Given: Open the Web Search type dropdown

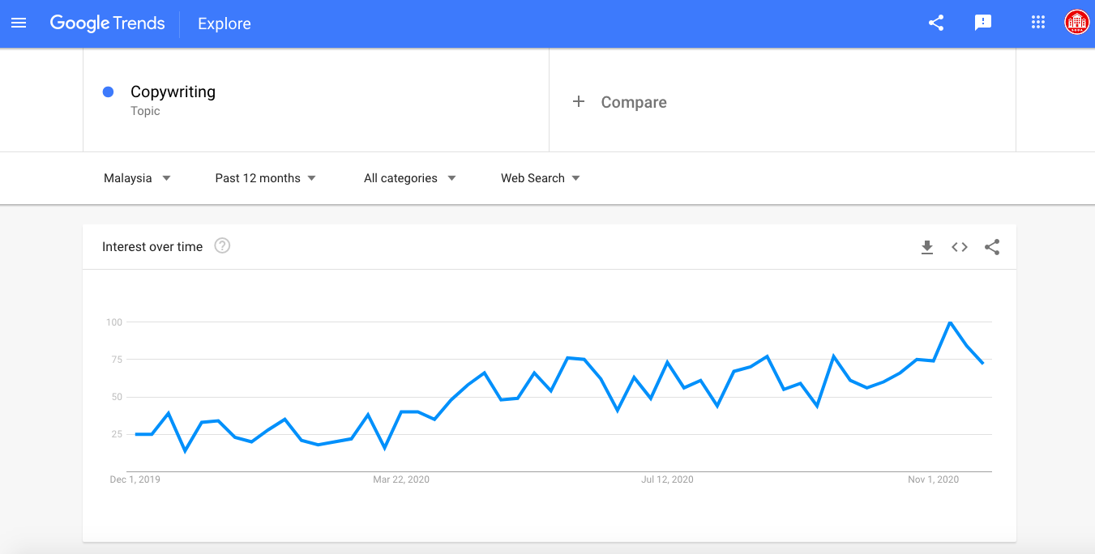Looking at the screenshot, I should (x=541, y=178).
